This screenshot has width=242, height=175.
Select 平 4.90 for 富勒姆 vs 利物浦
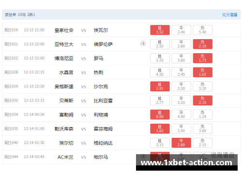(x=181, y=115)
